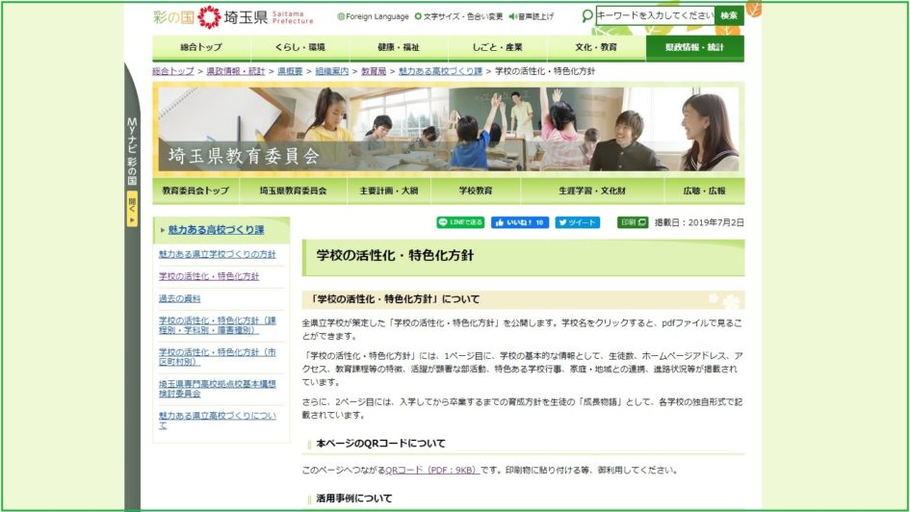Screen dimensions: 910x512
Task: Click the magnifying glass search icon
Action: point(587,15)
